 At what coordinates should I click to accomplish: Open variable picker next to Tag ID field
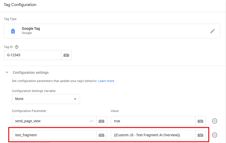66,55
